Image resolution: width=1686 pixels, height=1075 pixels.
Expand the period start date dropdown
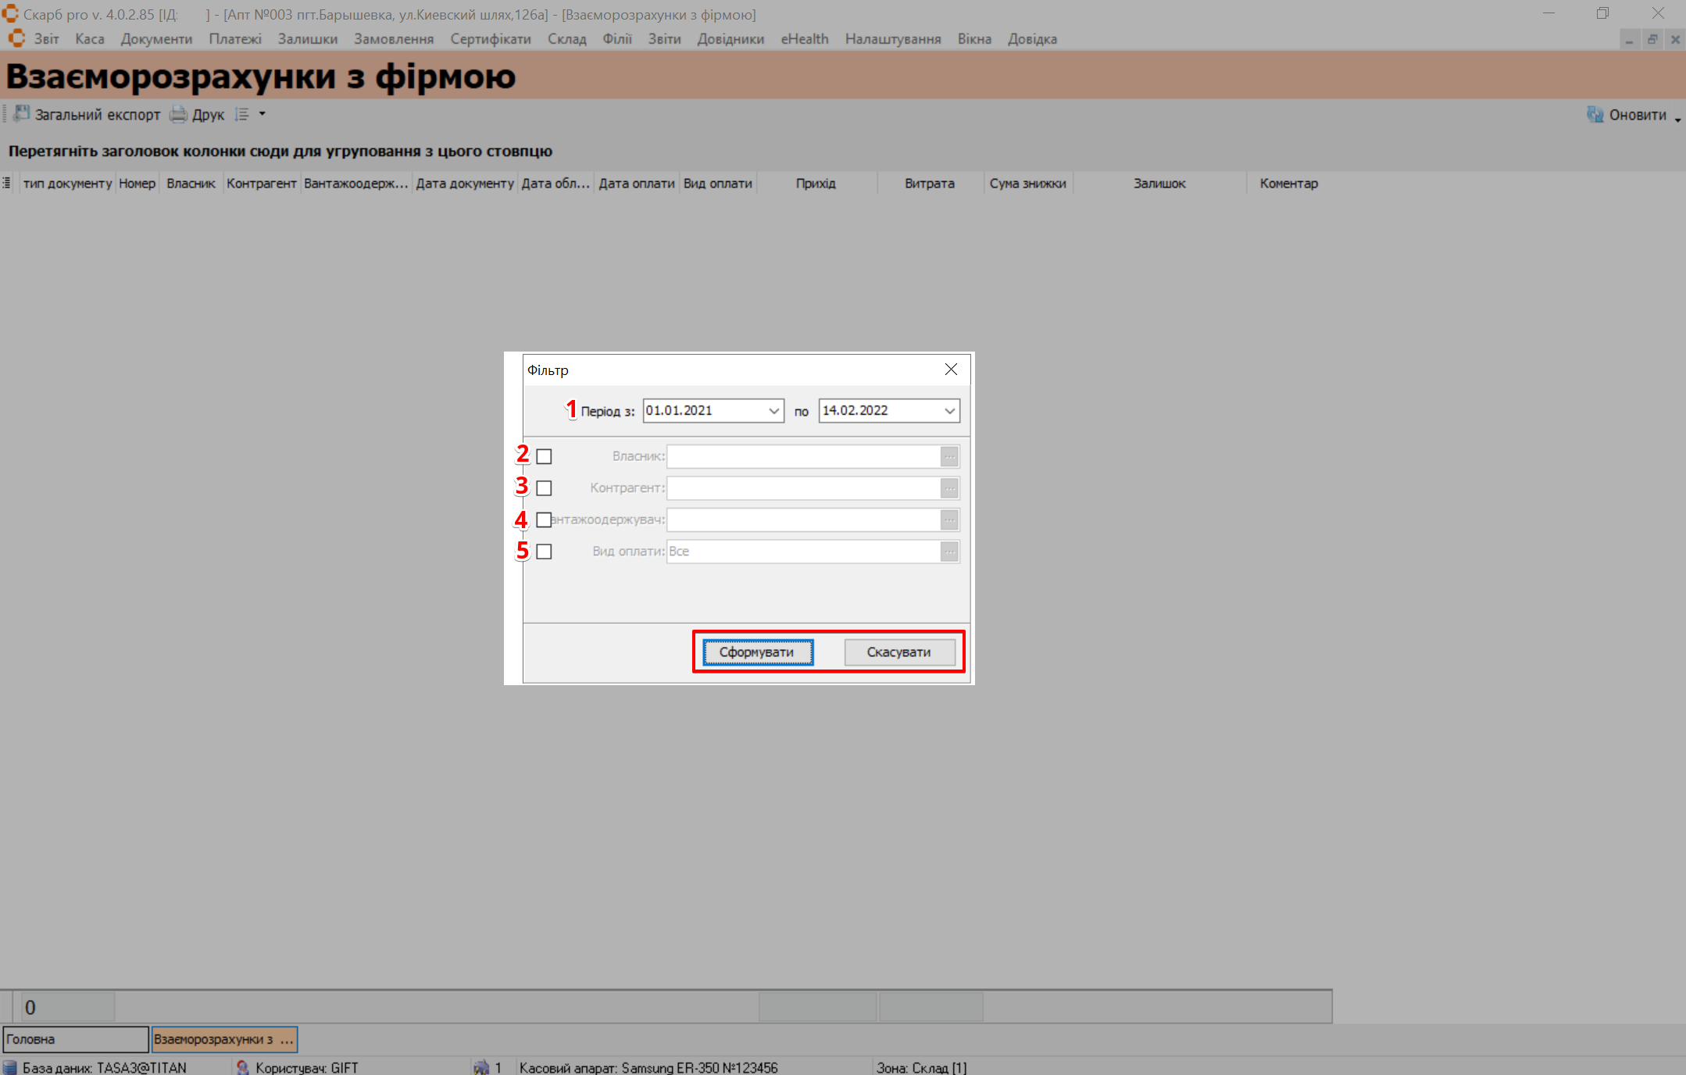773,411
